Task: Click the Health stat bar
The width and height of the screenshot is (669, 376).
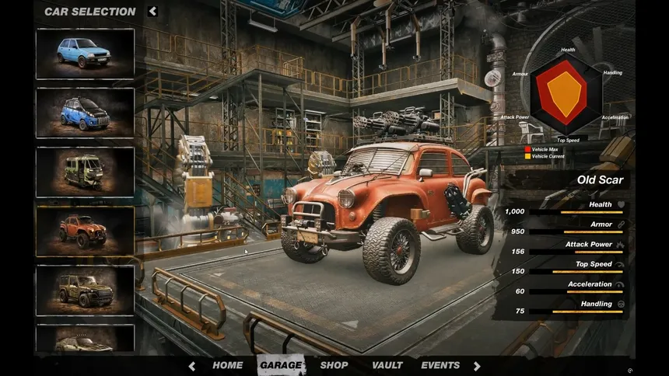Action: [x=576, y=212]
